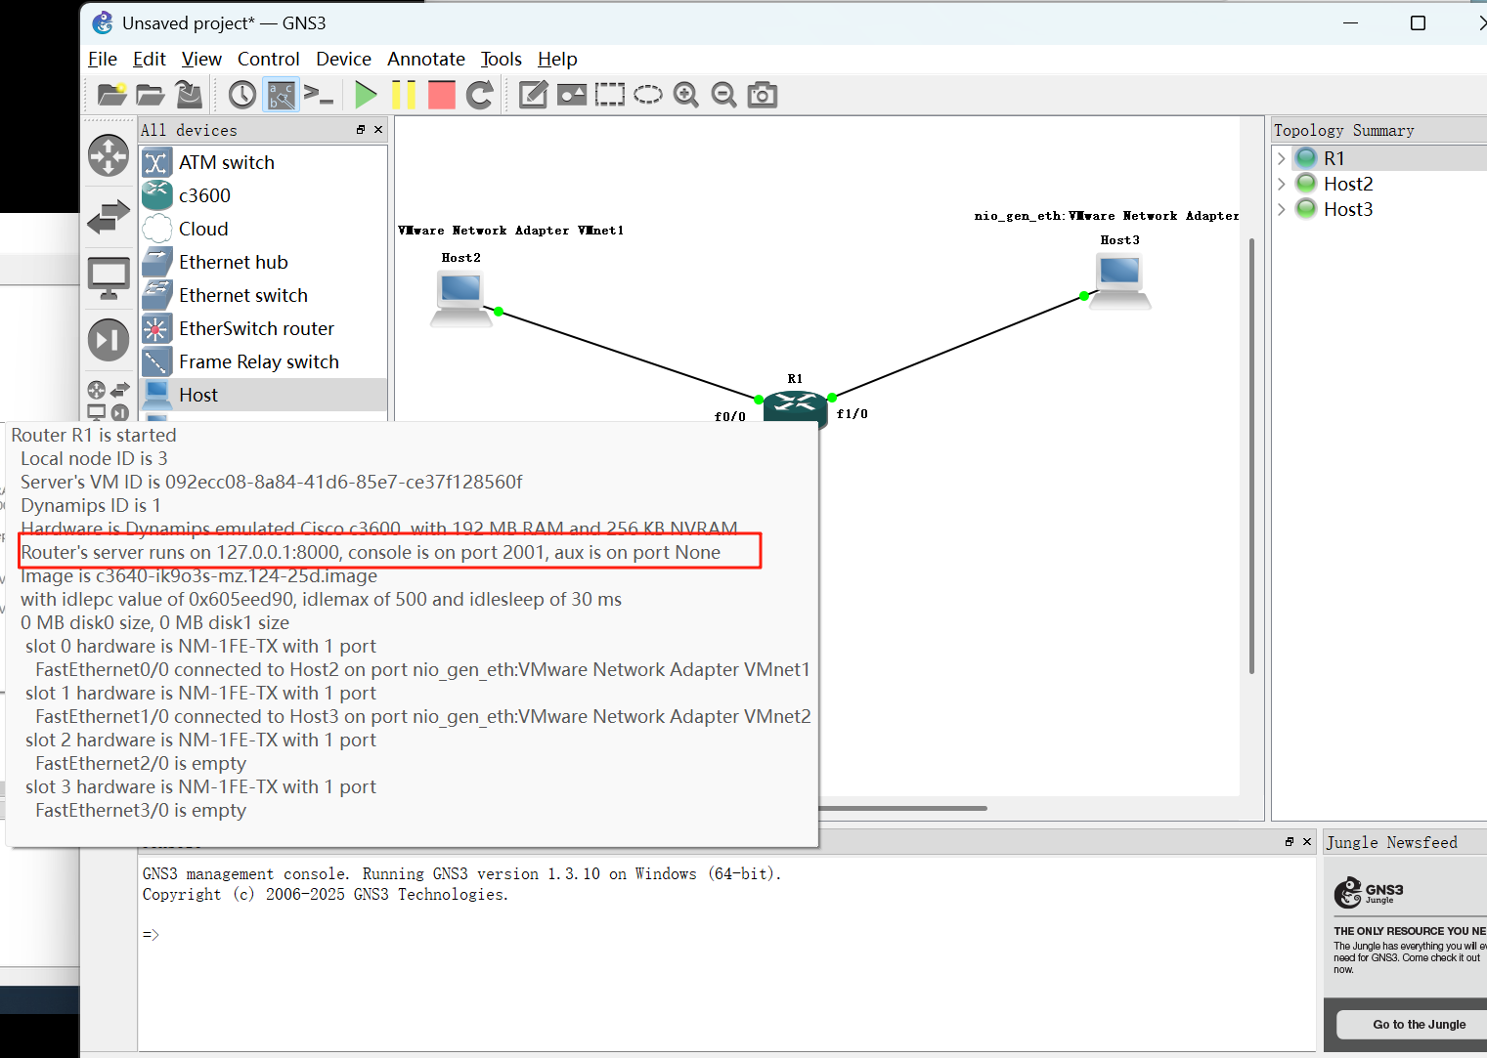Browse security devices in sidebar
Image resolution: width=1487 pixels, height=1058 pixels.
(109, 340)
